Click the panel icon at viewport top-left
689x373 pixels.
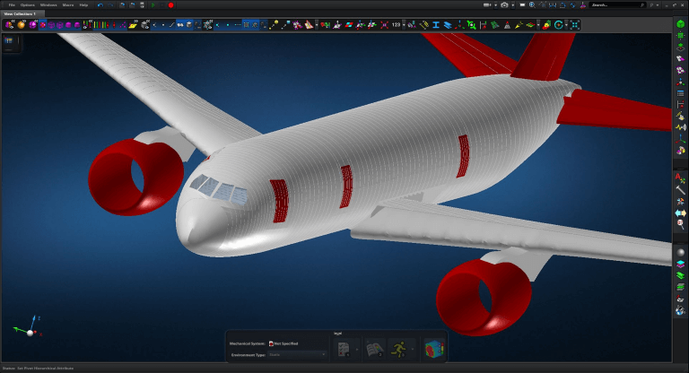9,41
